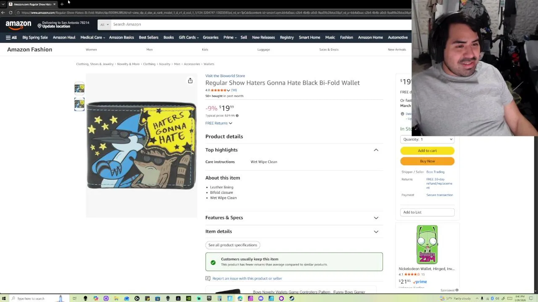Click the browser address bar
This screenshot has width=538, height=302.
point(214,13)
